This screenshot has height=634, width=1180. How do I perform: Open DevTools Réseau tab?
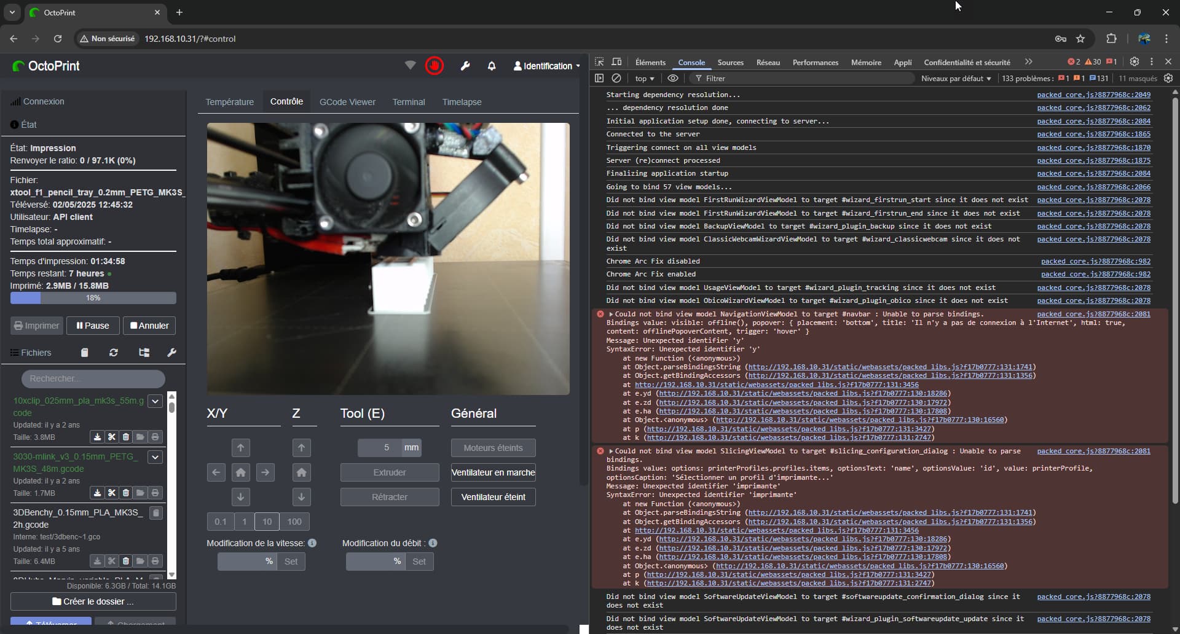tap(768, 63)
